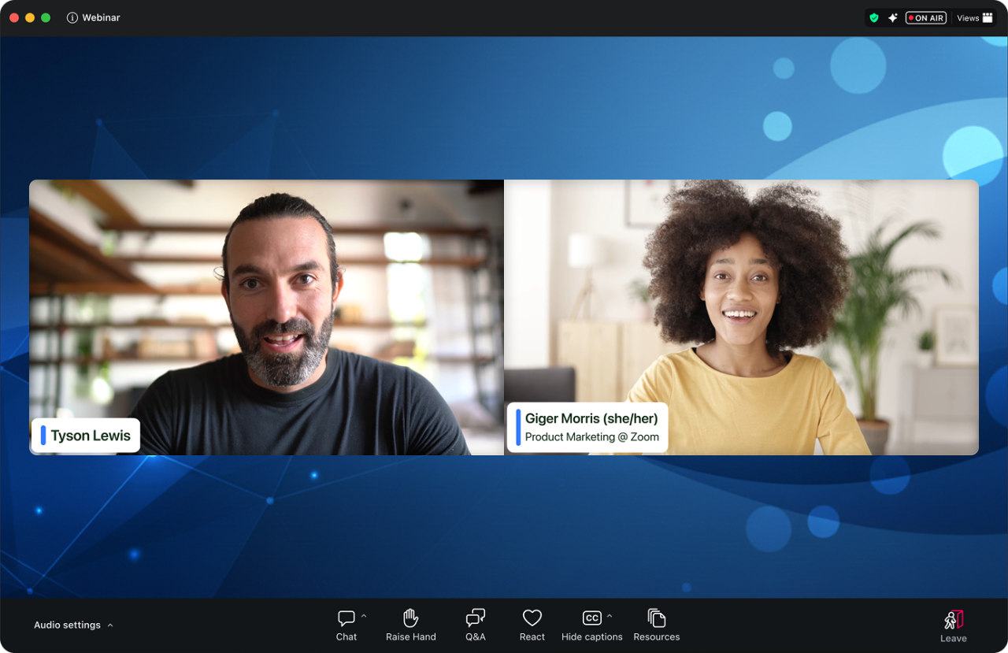The height and width of the screenshot is (653, 1008).
Task: Click the ON AIR status badge
Action: (x=926, y=18)
